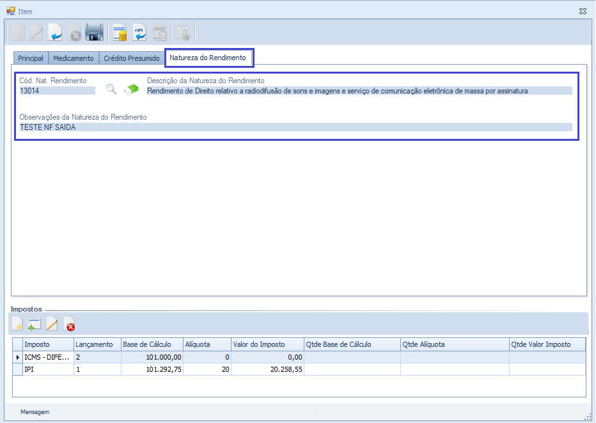The width and height of the screenshot is (596, 423).
Task: Click the Base de Cálculo column header
Action: point(151,344)
